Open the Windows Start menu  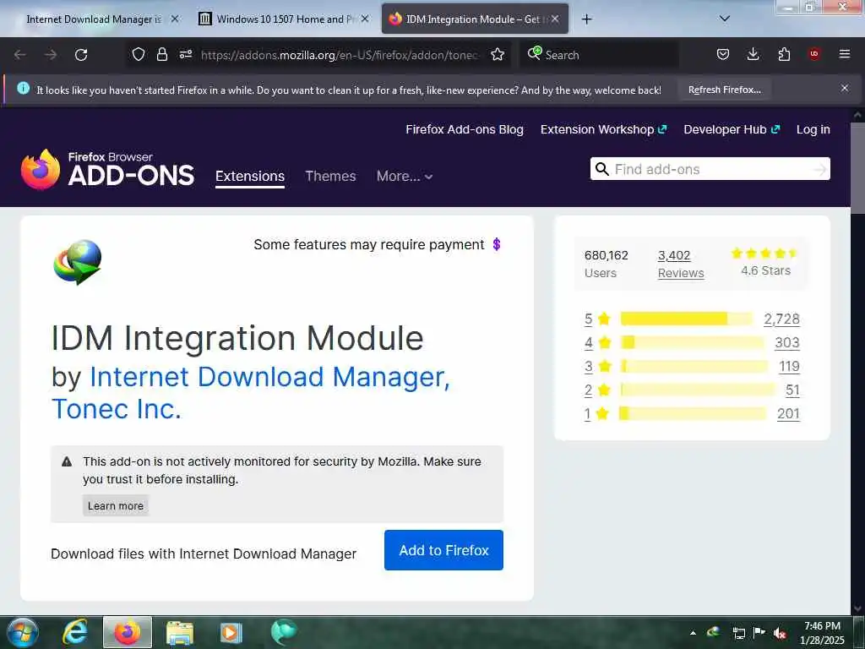click(x=22, y=632)
